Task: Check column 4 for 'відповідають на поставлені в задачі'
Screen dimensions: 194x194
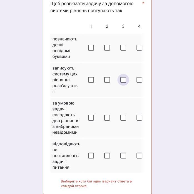Action: [x=139, y=156]
